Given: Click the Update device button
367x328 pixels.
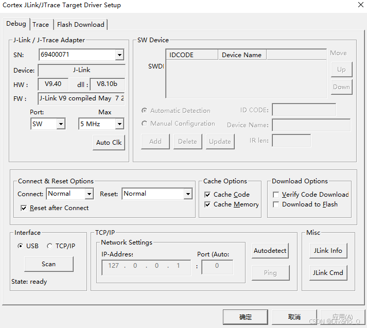Looking at the screenshot, I should tap(220, 142).
